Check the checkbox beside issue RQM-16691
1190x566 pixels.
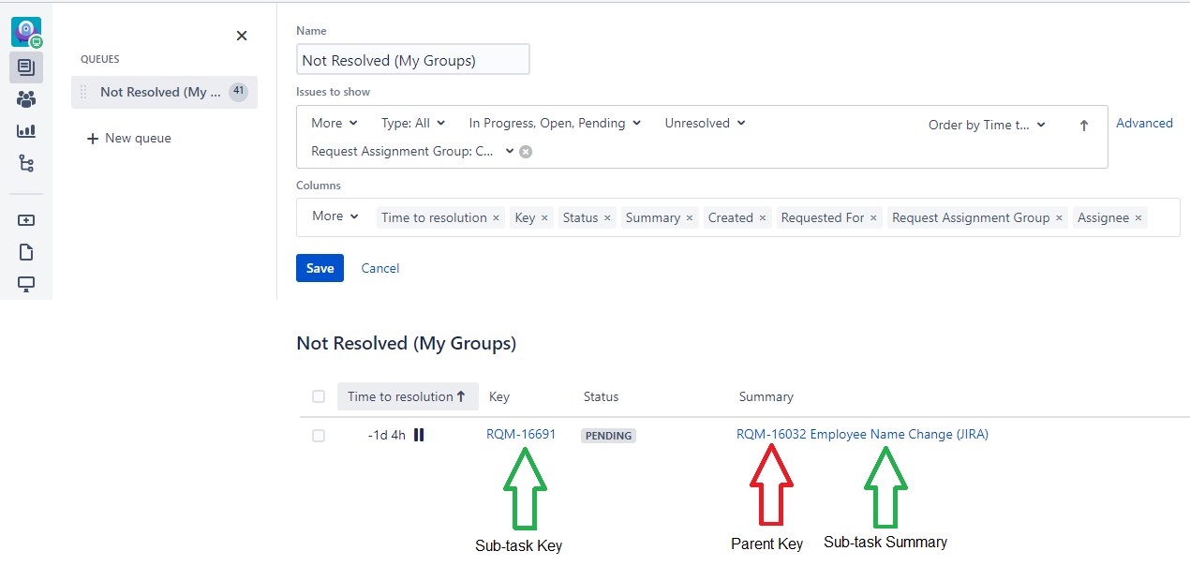(319, 435)
